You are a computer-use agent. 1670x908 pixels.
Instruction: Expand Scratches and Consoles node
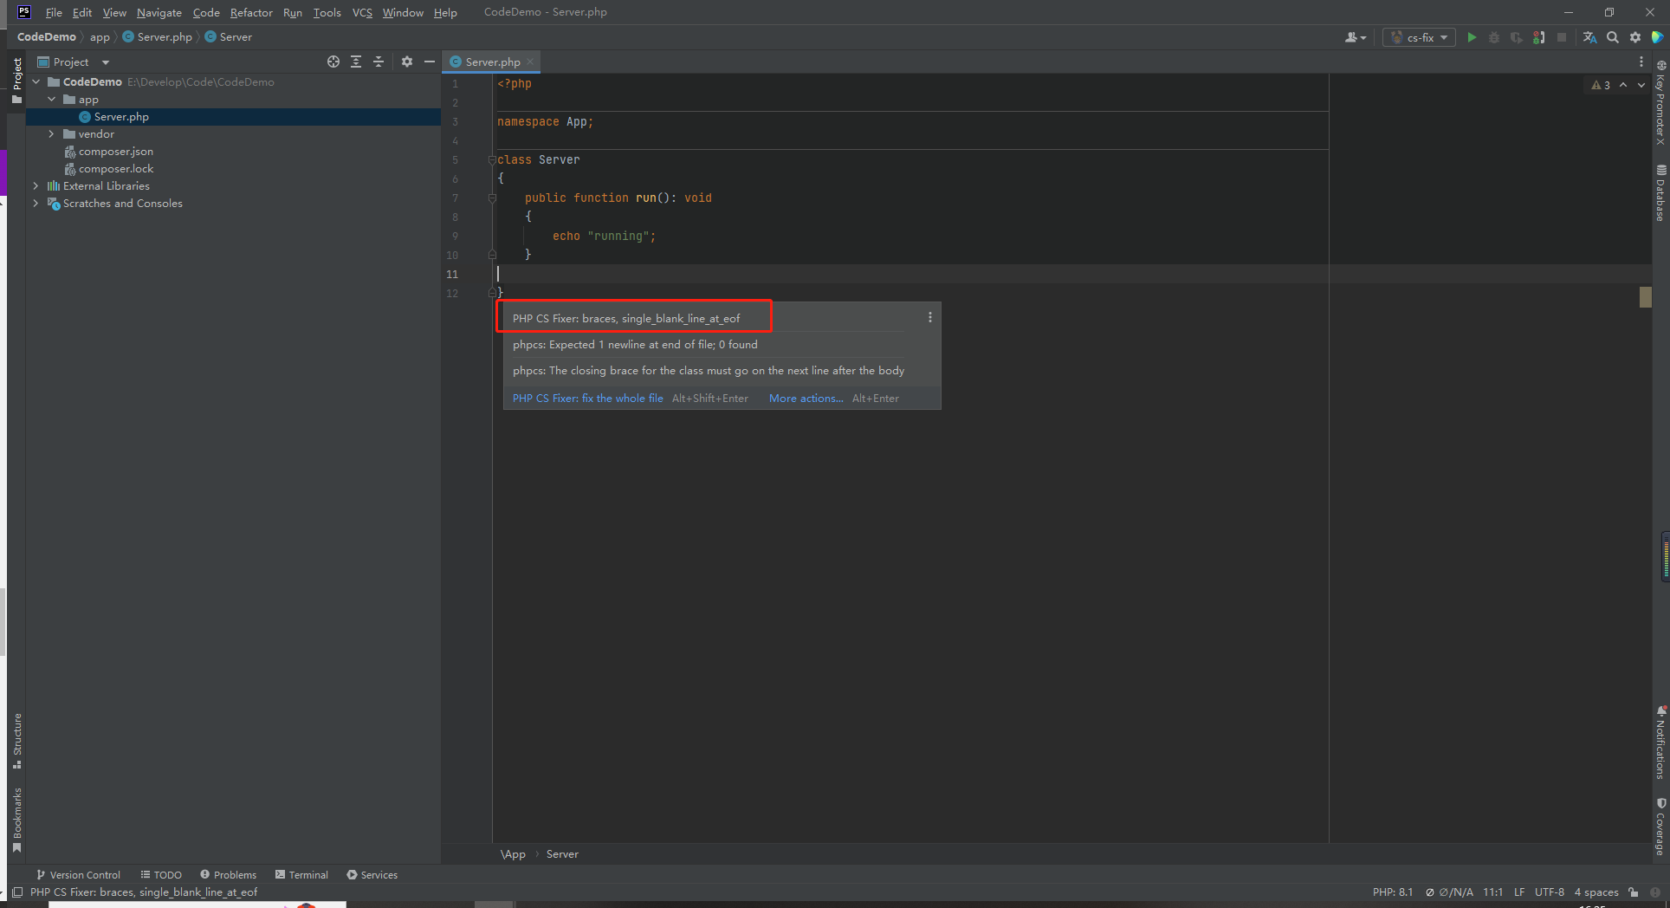click(x=36, y=204)
